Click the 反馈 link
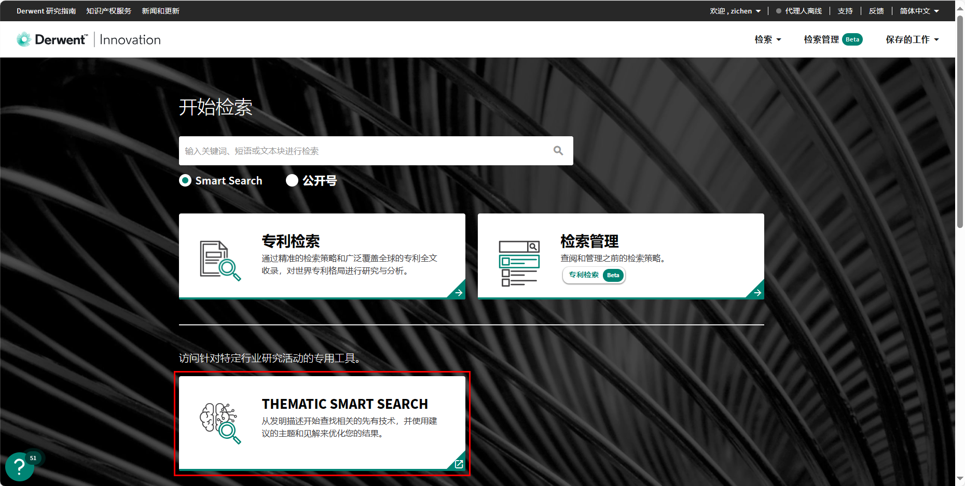This screenshot has width=965, height=486. (x=876, y=11)
